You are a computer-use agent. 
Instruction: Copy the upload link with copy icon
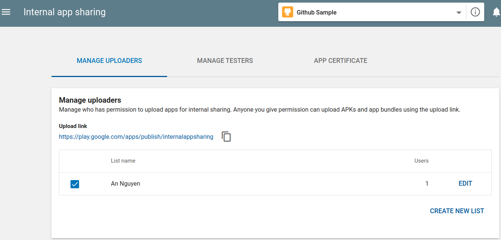226,137
